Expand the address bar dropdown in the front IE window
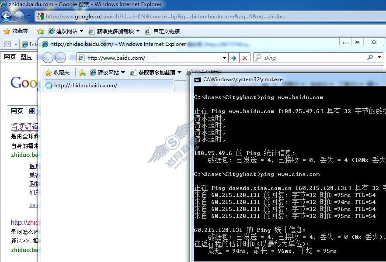 [x=224, y=58]
